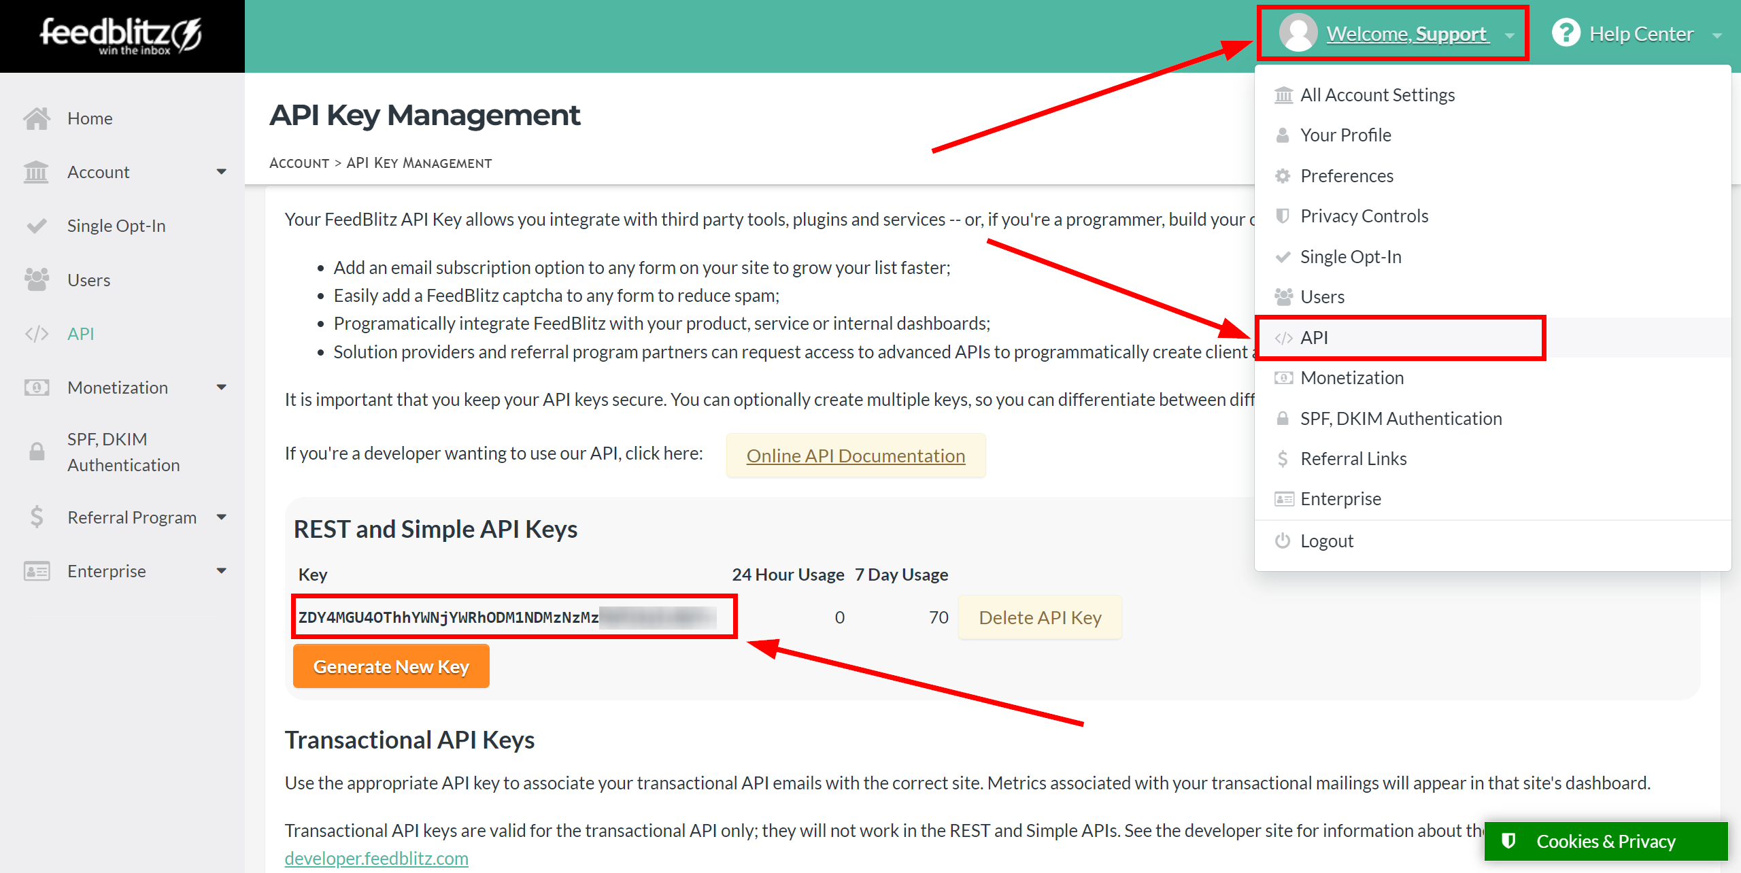Screen dimensions: 1741x873
Task: Open the Online API Documentation link
Action: (856, 456)
